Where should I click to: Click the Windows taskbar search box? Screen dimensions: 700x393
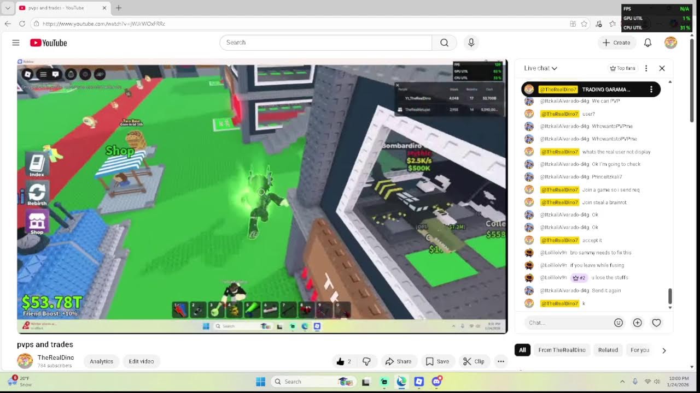click(x=313, y=382)
